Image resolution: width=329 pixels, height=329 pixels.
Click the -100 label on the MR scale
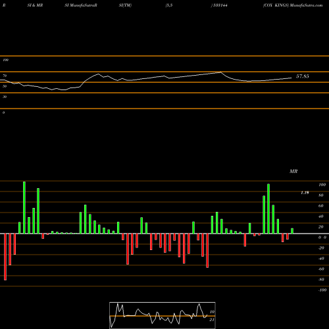coord(322,290)
